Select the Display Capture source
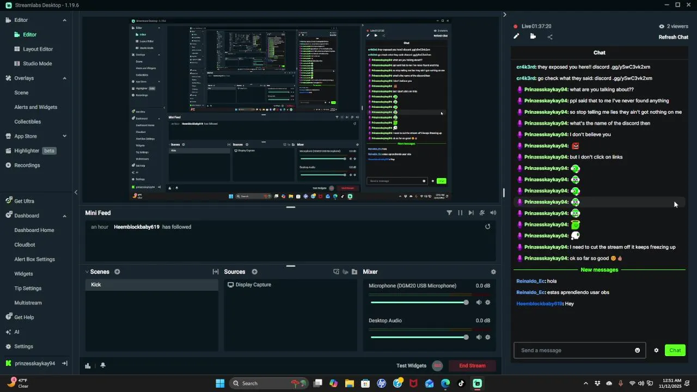Image resolution: width=697 pixels, height=392 pixels. (x=290, y=285)
